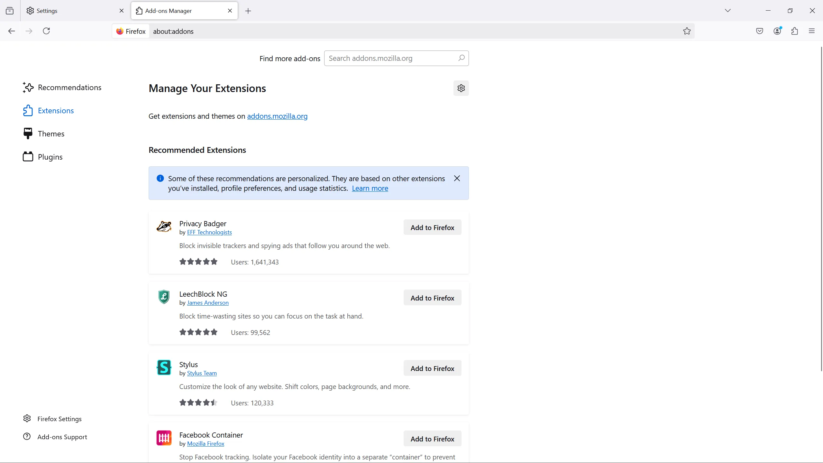Click the Users: 1,641,343 count
This screenshot has width=823, height=463.
click(x=255, y=262)
